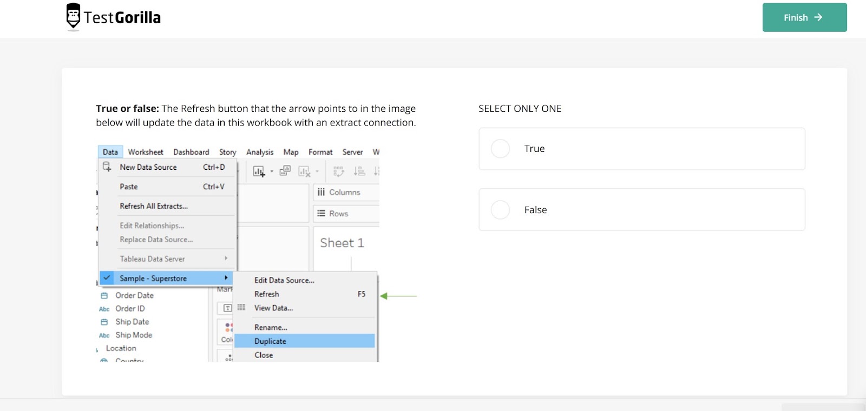Click the swap rows and columns icon

click(x=339, y=171)
